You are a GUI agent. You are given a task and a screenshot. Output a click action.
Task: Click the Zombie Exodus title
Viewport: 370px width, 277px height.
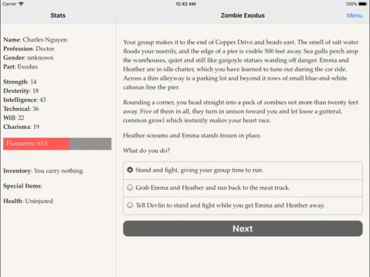click(243, 15)
